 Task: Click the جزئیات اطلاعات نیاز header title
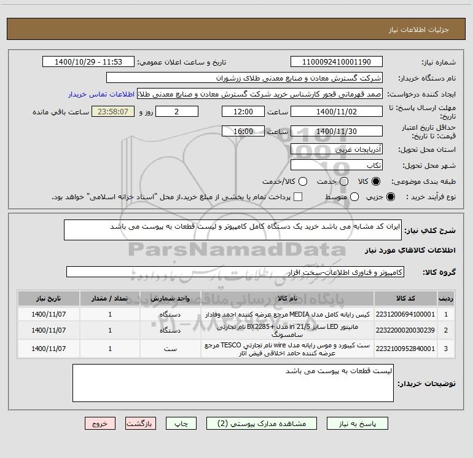tap(419, 30)
